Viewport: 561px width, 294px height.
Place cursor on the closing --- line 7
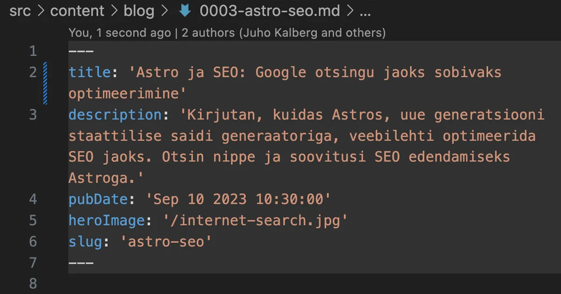81,262
